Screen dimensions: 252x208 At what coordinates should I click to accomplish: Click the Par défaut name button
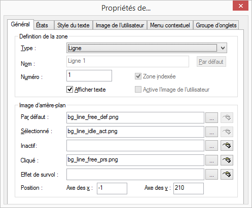[x=211, y=62]
